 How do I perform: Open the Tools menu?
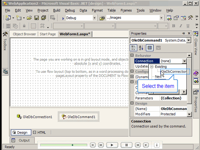coord(140,10)
